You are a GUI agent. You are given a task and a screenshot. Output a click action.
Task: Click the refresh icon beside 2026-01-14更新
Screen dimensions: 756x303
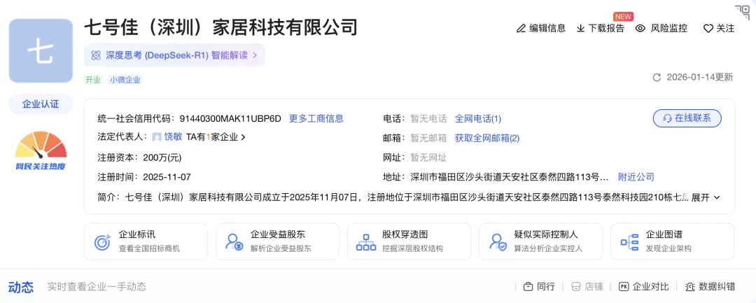pyautogui.click(x=656, y=78)
